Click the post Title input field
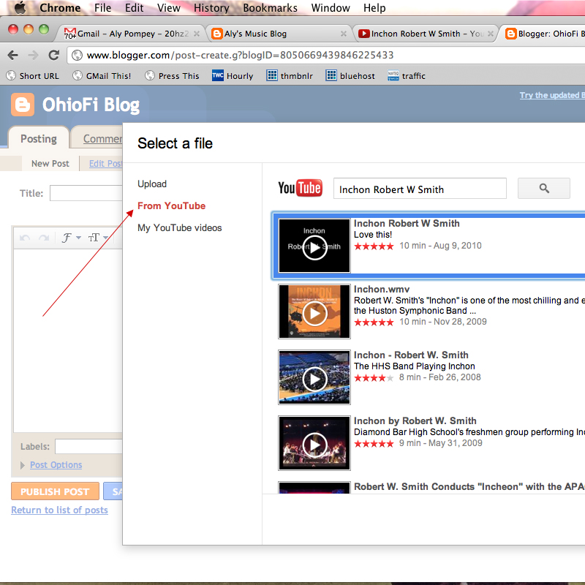 pyautogui.click(x=86, y=193)
